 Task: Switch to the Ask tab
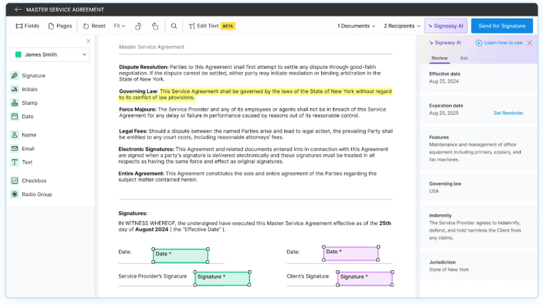tap(464, 58)
